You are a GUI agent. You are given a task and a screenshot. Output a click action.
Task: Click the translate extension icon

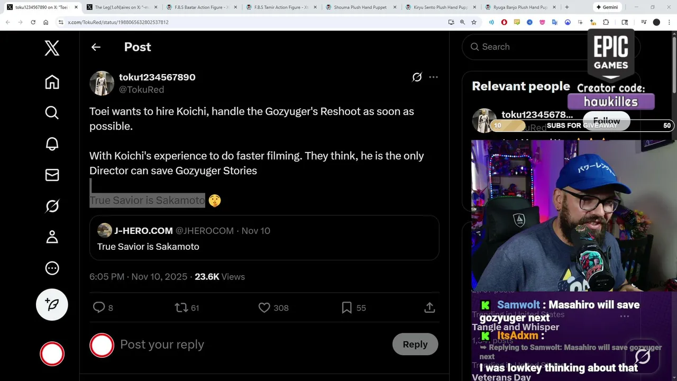point(555,22)
